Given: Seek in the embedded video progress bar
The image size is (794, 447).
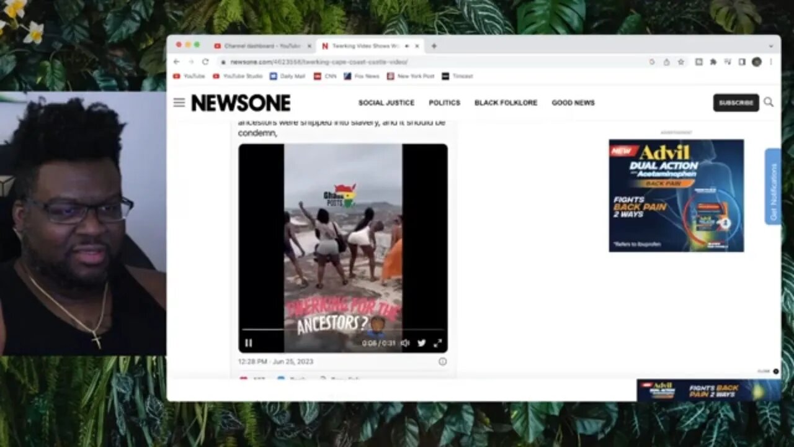Looking at the screenshot, I should (x=343, y=330).
